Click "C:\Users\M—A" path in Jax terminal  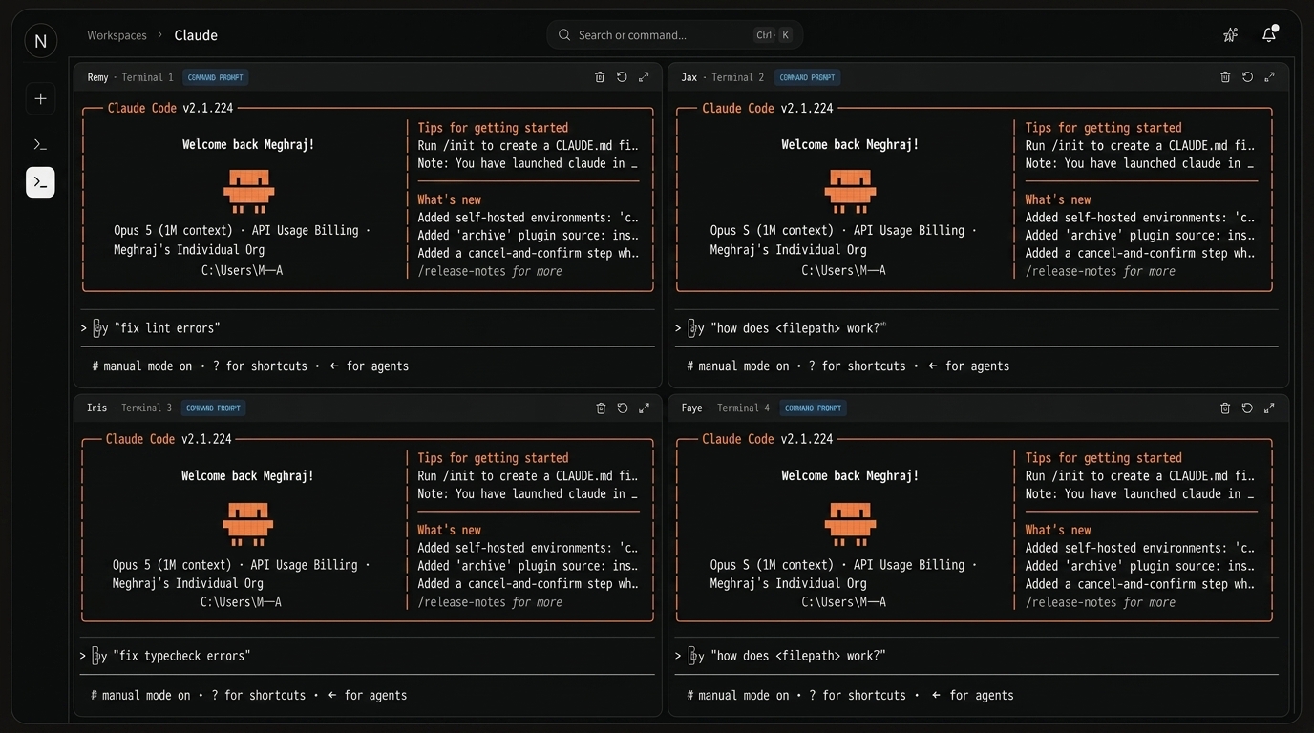(x=843, y=271)
